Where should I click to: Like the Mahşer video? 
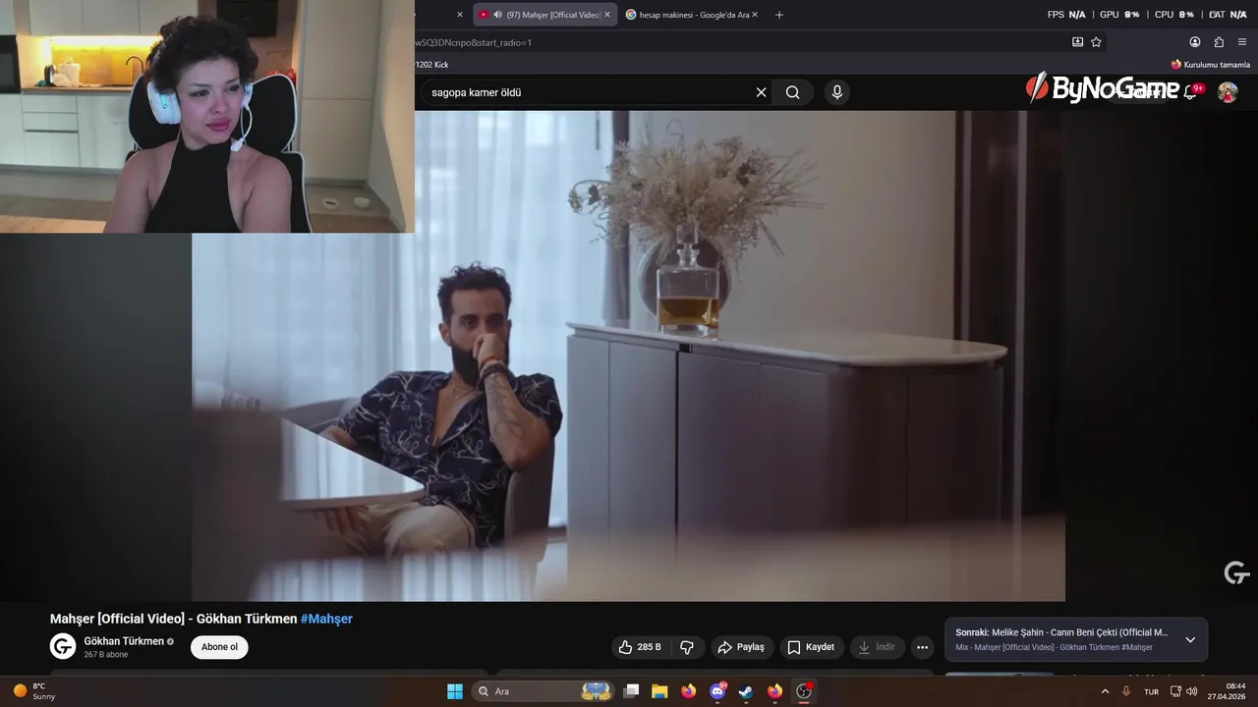(640, 647)
